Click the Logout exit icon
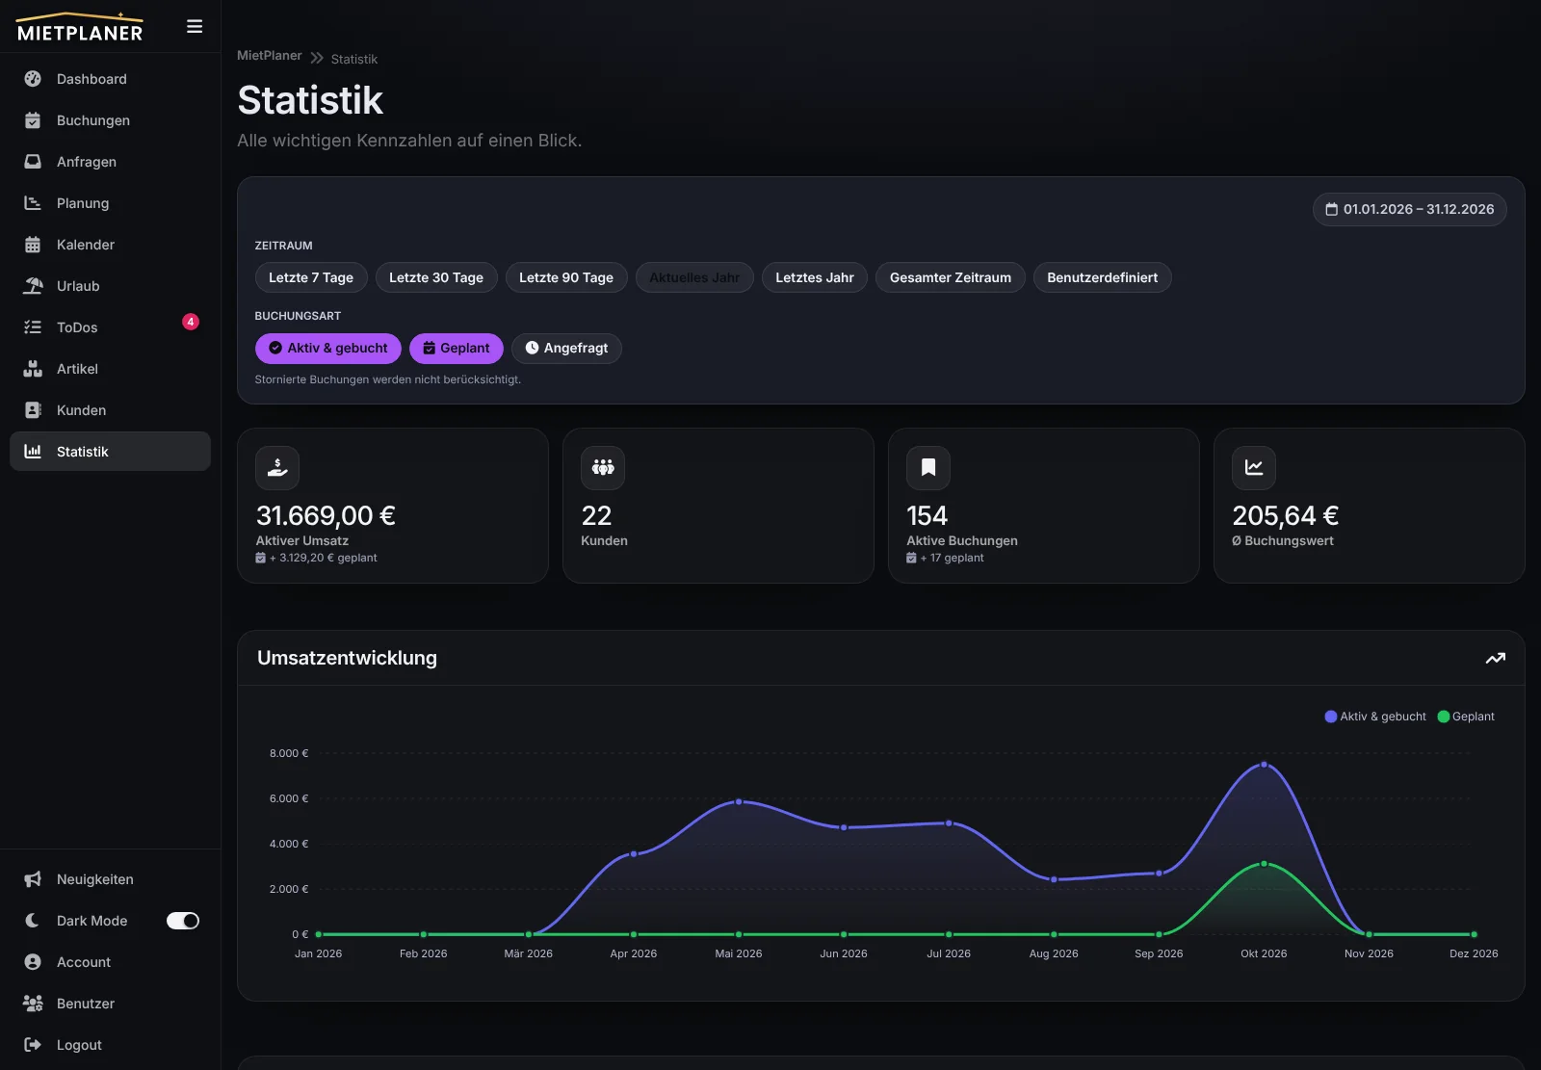The image size is (1541, 1070). (33, 1045)
